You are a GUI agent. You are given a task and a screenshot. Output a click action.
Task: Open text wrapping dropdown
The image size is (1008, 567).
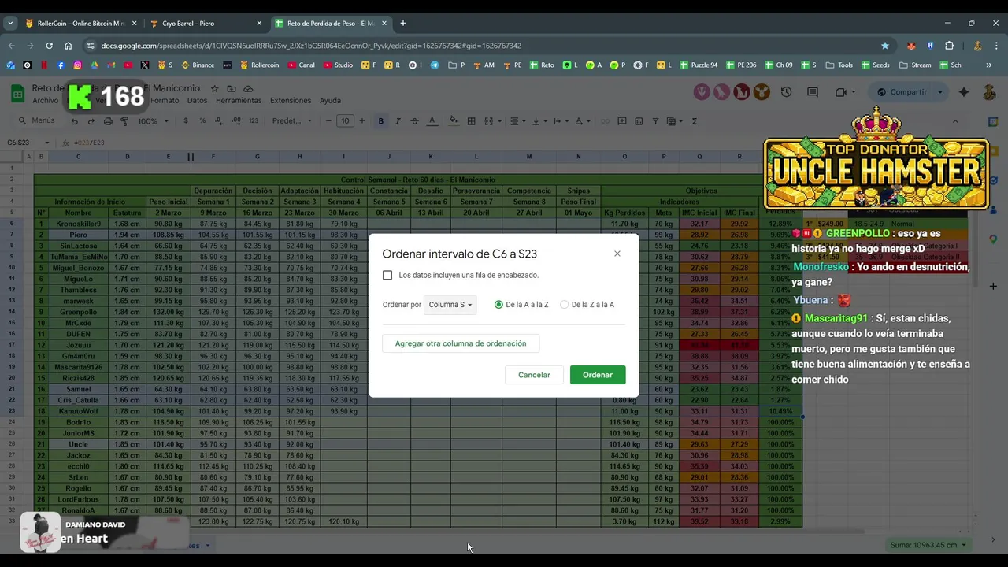pyautogui.click(x=561, y=121)
